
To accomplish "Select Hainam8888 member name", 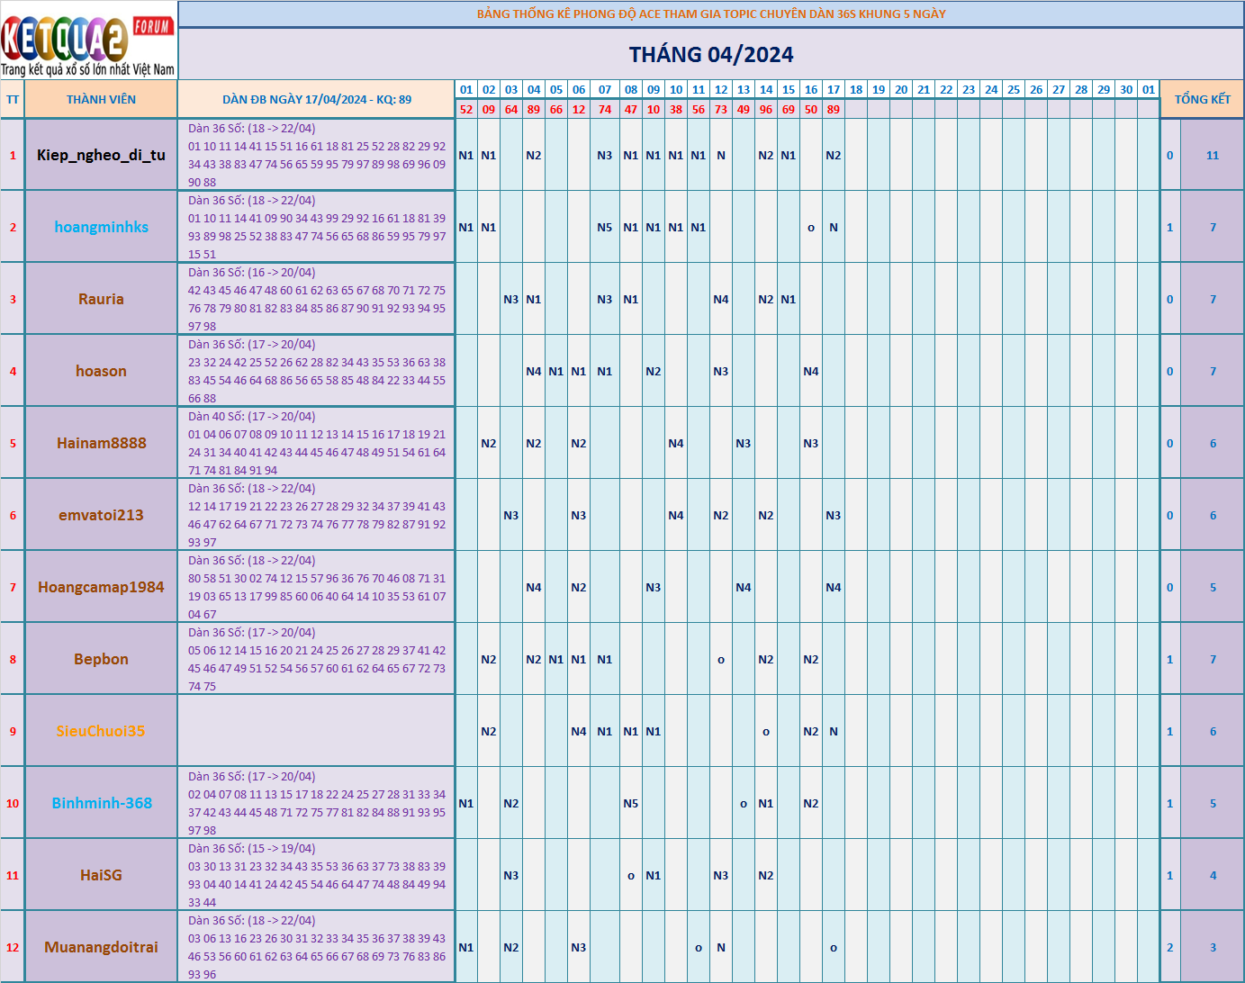I will (x=101, y=443).
